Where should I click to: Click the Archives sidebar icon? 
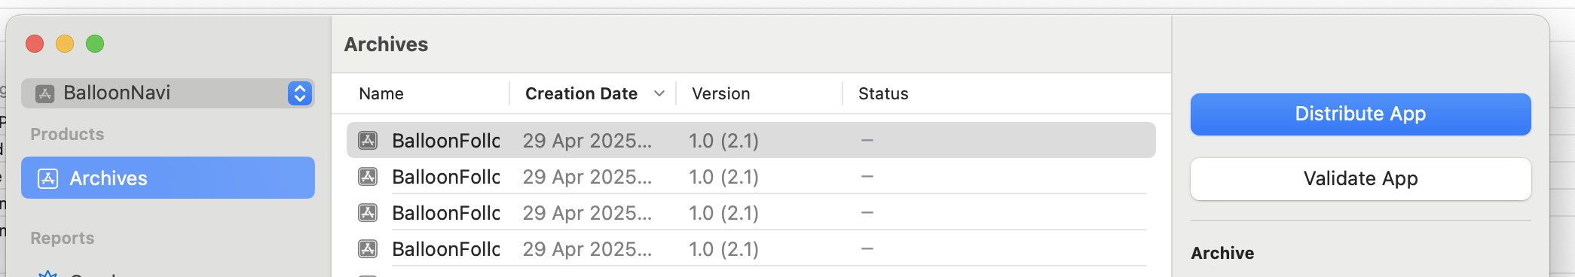pyautogui.click(x=48, y=178)
